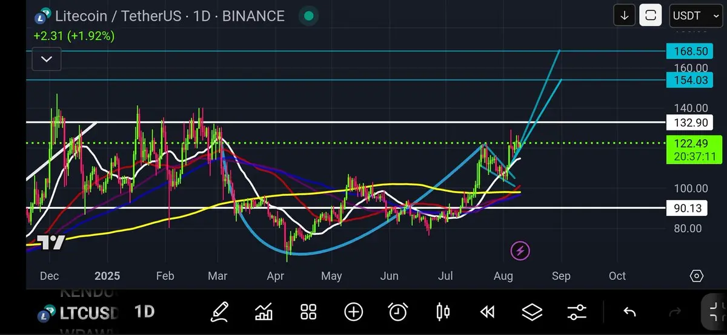Tap the green market status dot
Viewport: 727px width, 335px height.
click(x=308, y=16)
